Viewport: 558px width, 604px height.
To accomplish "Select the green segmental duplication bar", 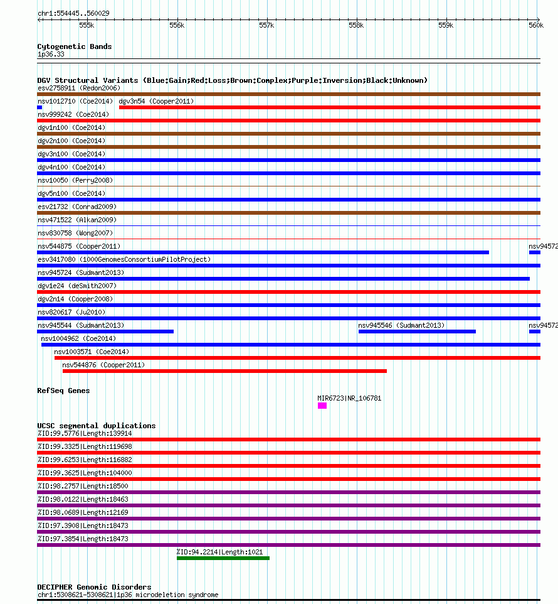I will pos(223,558).
